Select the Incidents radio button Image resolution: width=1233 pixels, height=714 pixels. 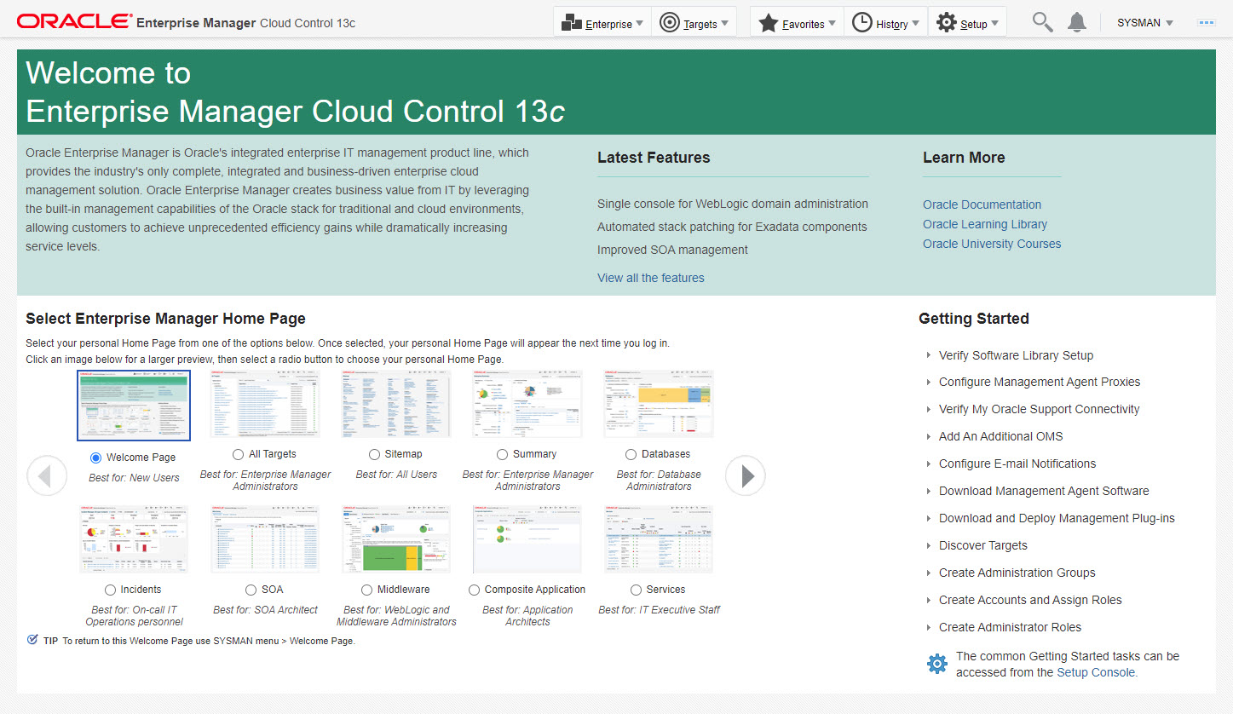click(x=110, y=590)
